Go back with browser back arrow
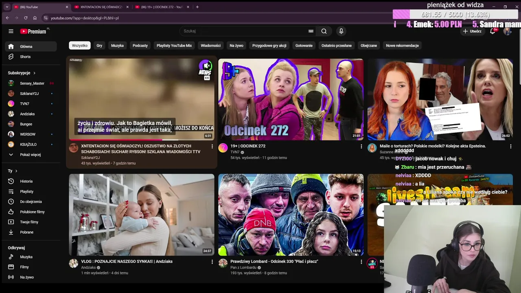This screenshot has width=521, height=293. [x=7, y=18]
